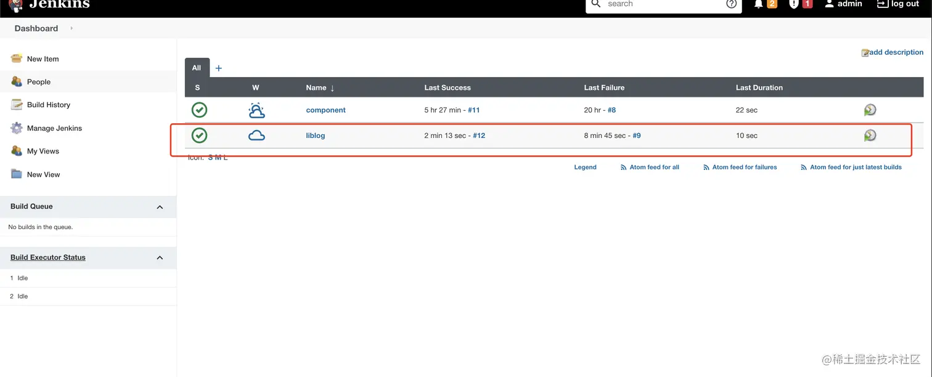932x377 pixels.
Task: Schedule a build for liblog
Action: [x=870, y=135]
